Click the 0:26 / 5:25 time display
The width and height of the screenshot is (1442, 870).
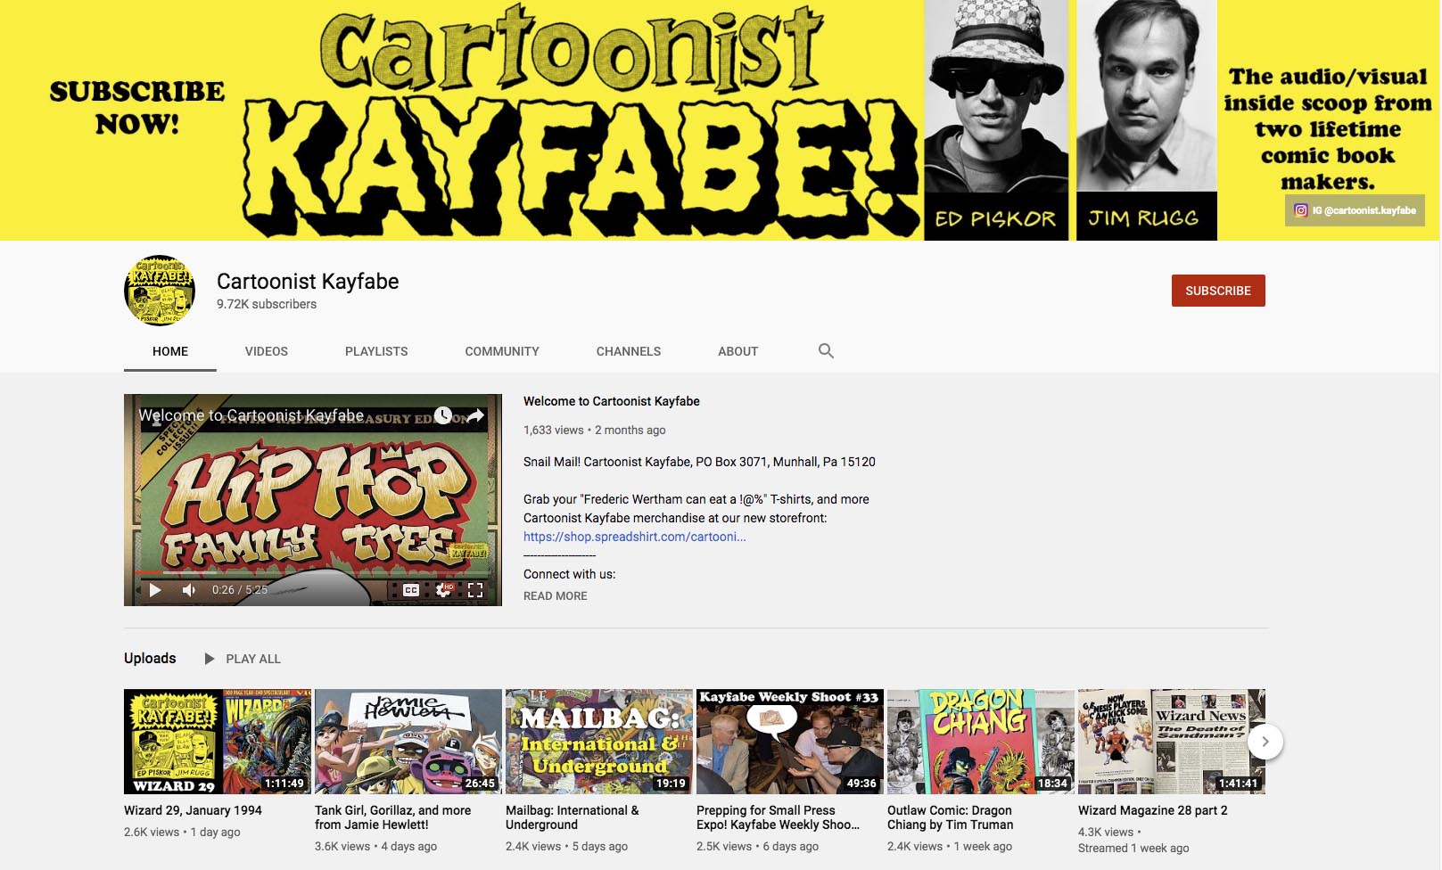click(x=240, y=590)
